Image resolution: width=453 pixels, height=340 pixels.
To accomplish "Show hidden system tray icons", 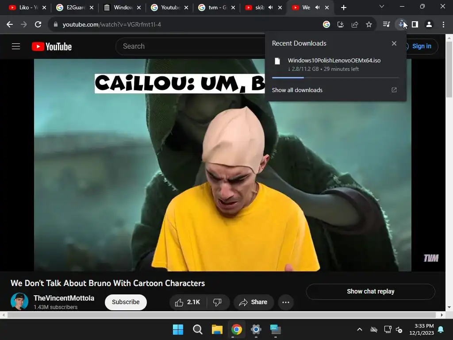I will (x=360, y=329).
